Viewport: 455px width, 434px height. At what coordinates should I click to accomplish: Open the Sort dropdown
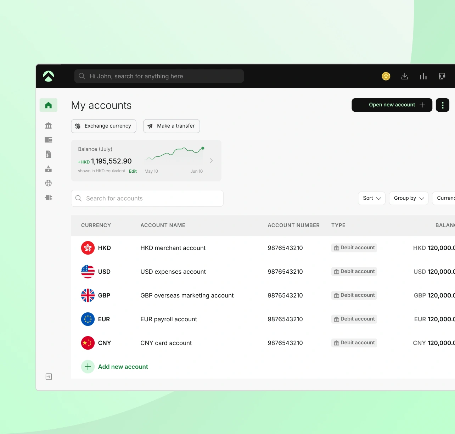point(372,198)
